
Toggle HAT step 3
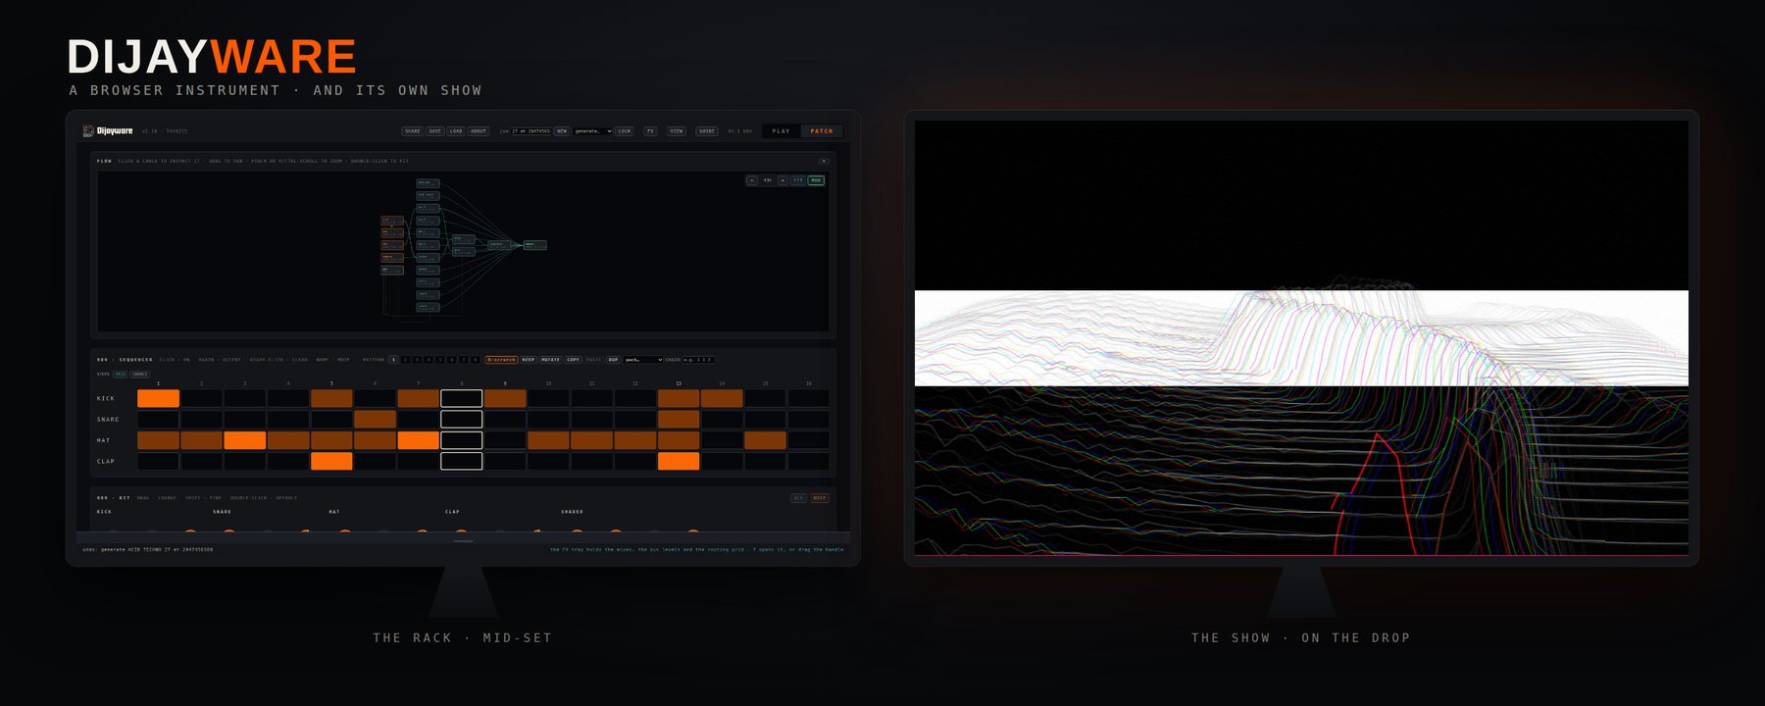[x=245, y=440]
